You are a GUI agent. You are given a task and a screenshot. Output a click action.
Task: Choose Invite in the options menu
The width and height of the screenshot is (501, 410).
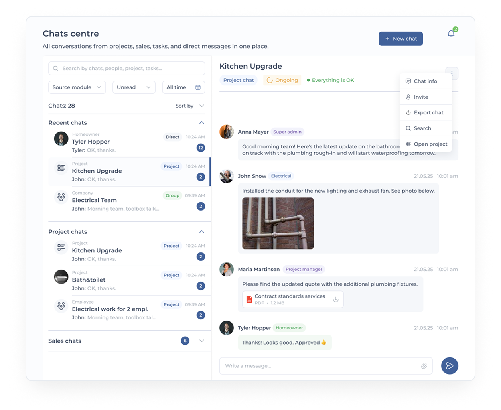pyautogui.click(x=426, y=97)
